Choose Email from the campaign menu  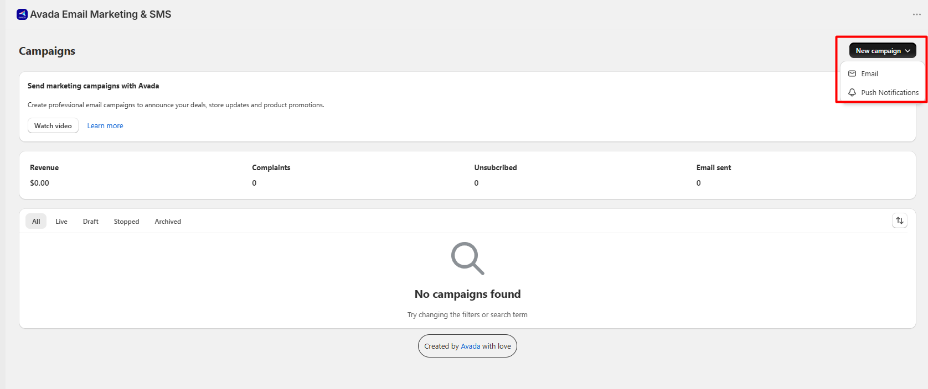pos(883,73)
